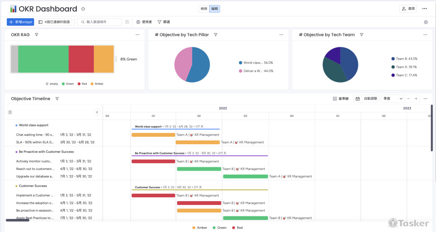Viewport: 436px width, 232px height.
Task: Open dashboard top-right more options menu
Action: 425,9
